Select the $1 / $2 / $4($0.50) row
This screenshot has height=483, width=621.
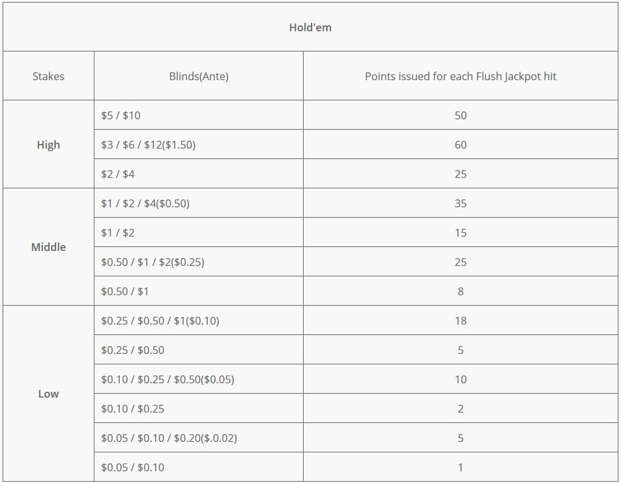point(356,203)
